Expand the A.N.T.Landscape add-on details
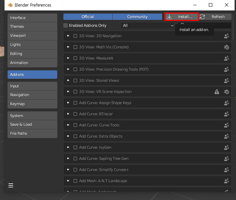Viewport: 236px width, 200px height. (x=68, y=180)
